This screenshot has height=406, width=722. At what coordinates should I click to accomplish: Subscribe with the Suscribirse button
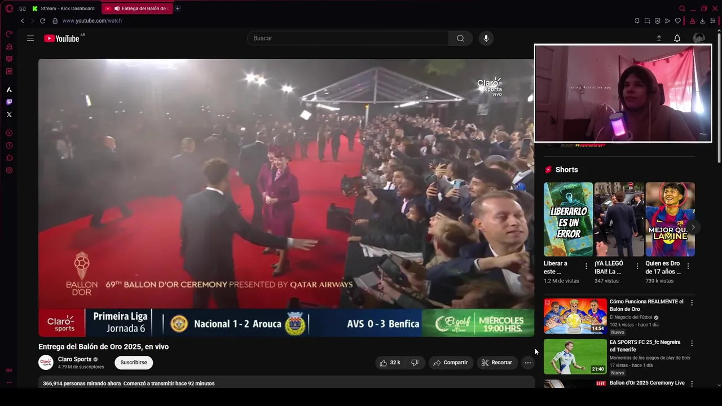134,363
